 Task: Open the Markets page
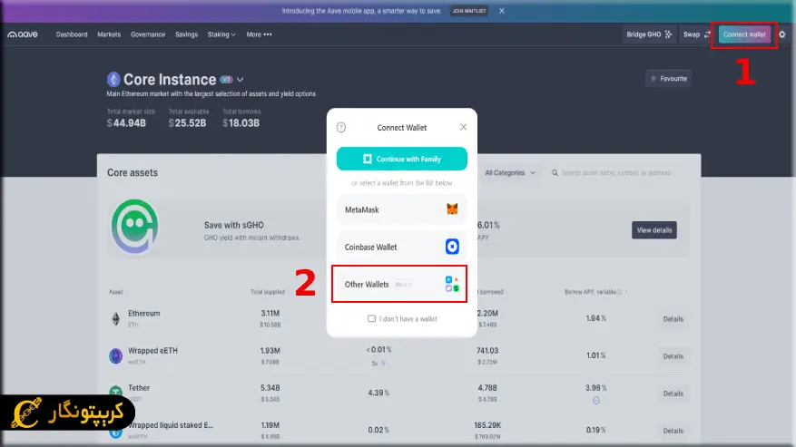(x=109, y=34)
